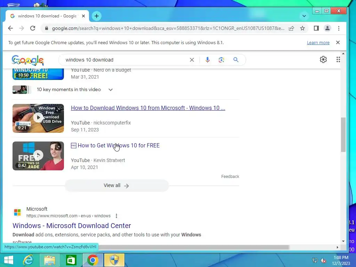Open File Explorer from the taskbar
The height and width of the screenshot is (267, 356).
(50, 260)
